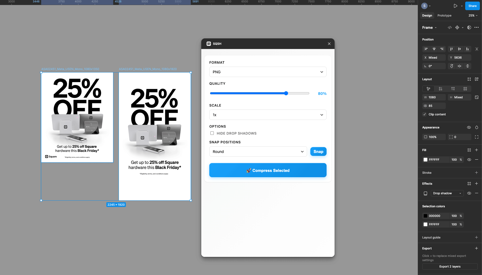
Task: Expand the Frame type dropdown
Action: 429,27
